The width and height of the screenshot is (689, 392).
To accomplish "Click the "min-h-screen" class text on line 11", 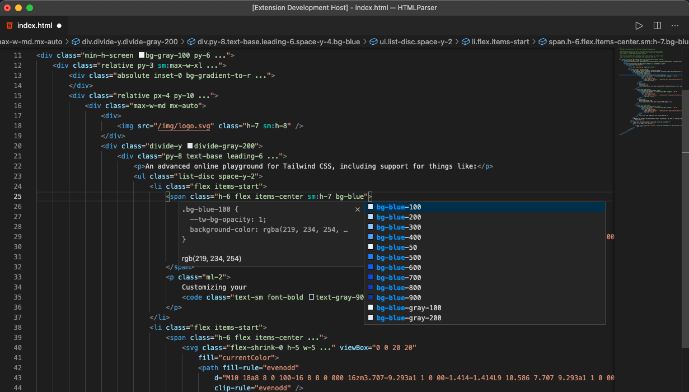I will (x=109, y=55).
